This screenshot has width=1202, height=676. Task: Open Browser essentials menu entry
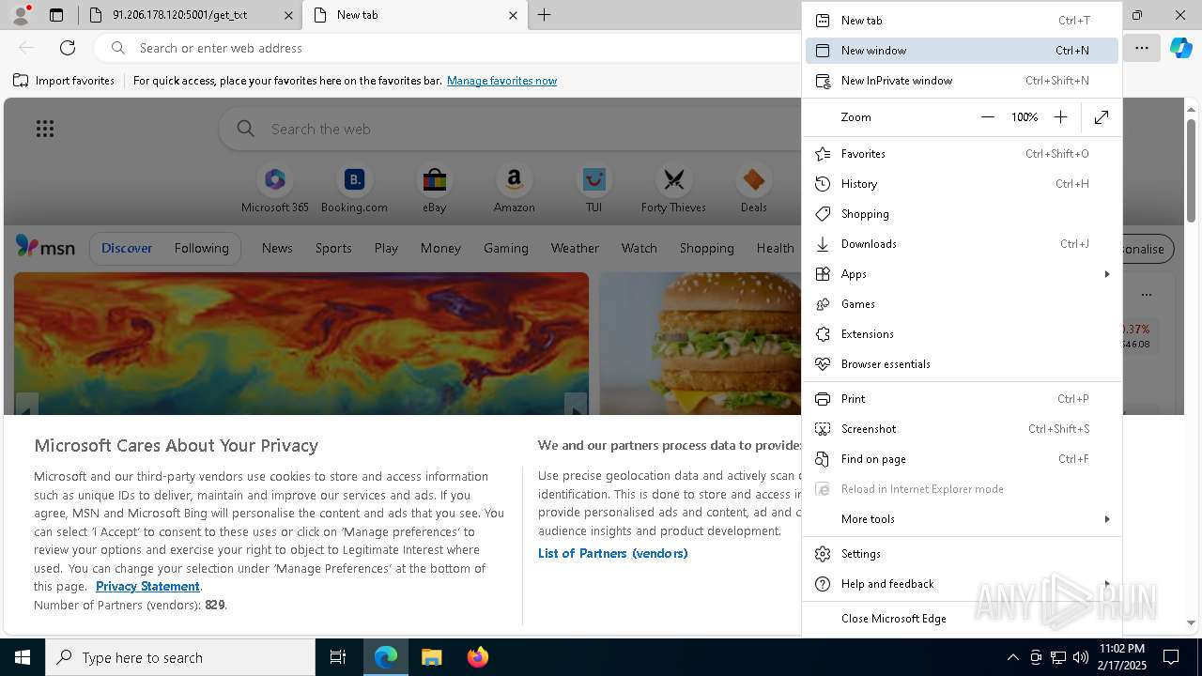point(962,364)
